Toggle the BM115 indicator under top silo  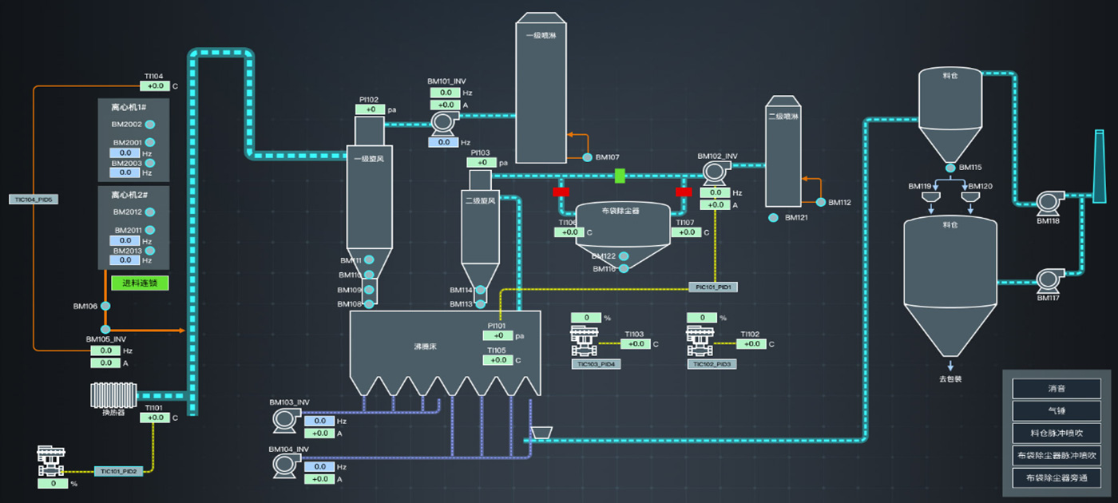(950, 168)
